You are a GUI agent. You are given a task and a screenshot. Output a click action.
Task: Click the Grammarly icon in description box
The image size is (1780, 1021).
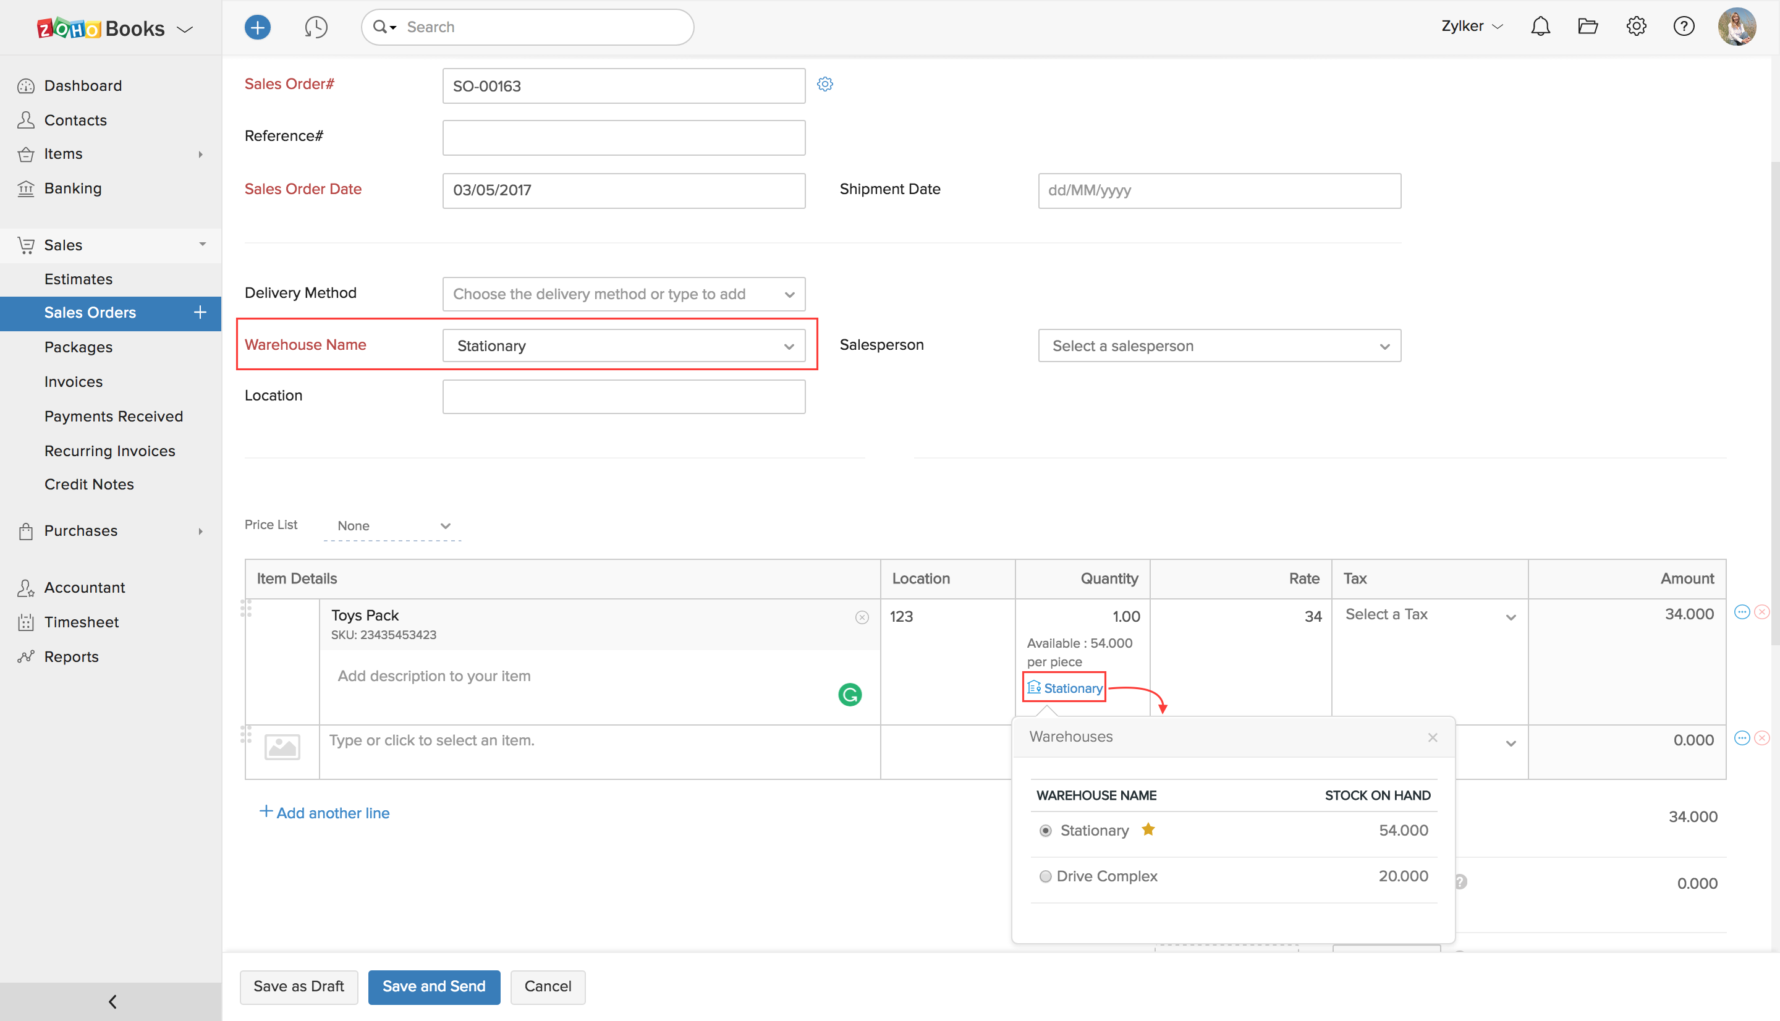(850, 694)
